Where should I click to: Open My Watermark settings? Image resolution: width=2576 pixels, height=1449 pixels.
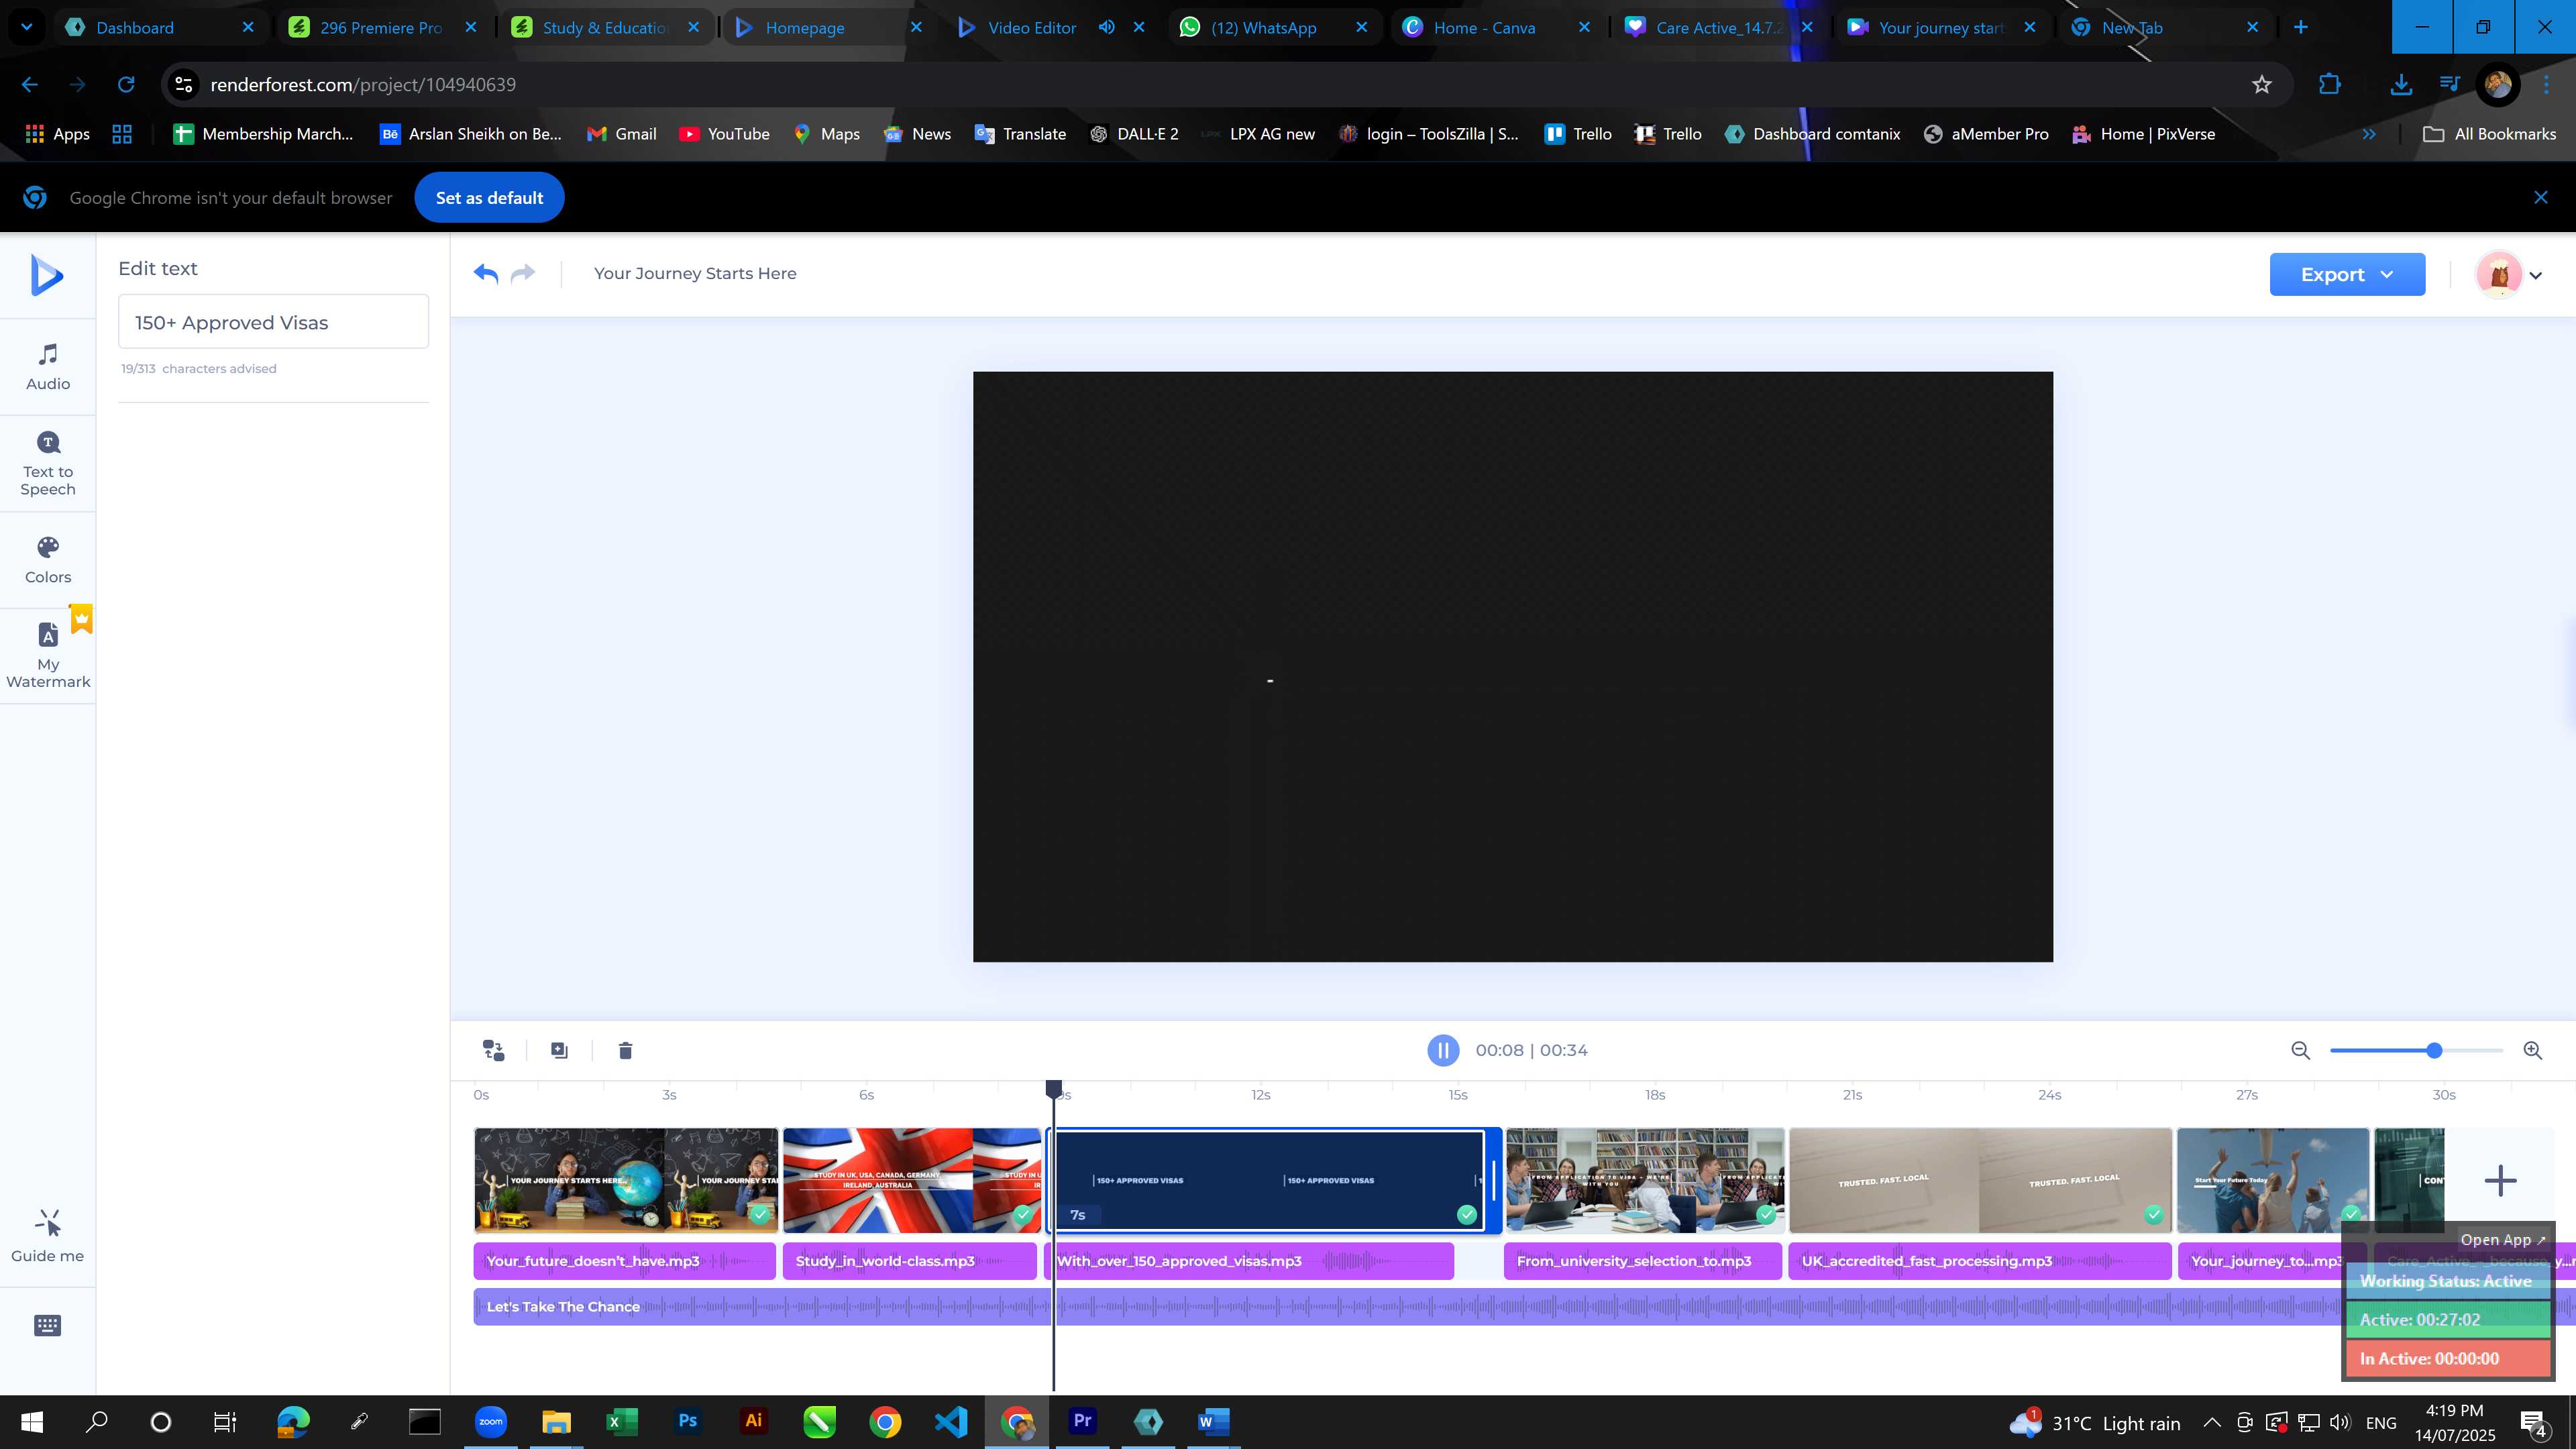pos(48,655)
